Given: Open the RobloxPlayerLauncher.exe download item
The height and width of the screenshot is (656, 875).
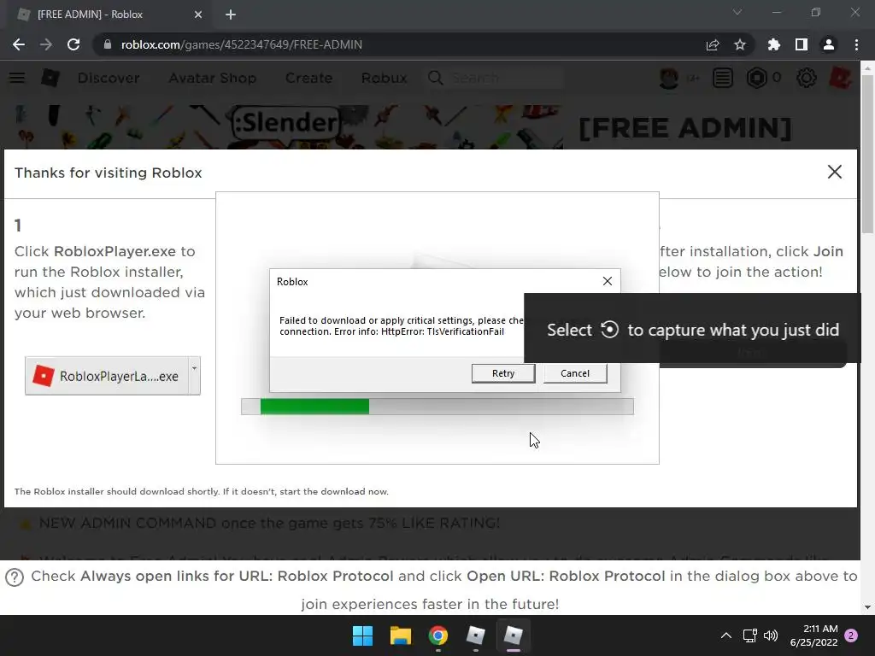Looking at the screenshot, I should tap(107, 376).
